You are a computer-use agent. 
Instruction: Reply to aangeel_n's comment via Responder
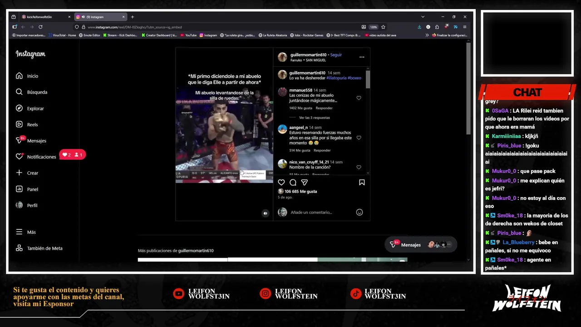(x=322, y=150)
